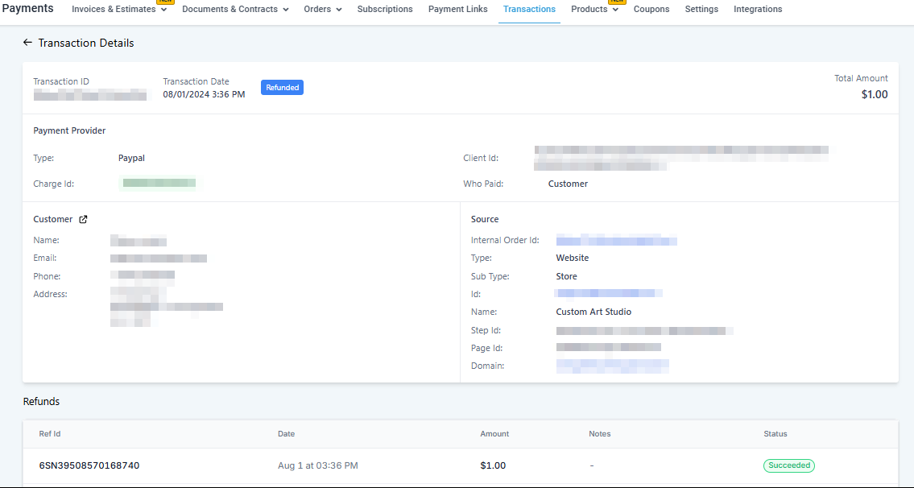This screenshot has height=488, width=914.
Task: Click the back arrow beside Transaction Details
Action: pos(28,43)
